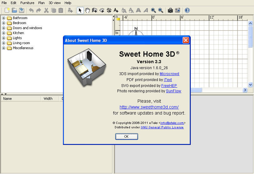This screenshot has width=254, height=174.
Task: Open the Plan menu
Action: [x=41, y=3]
